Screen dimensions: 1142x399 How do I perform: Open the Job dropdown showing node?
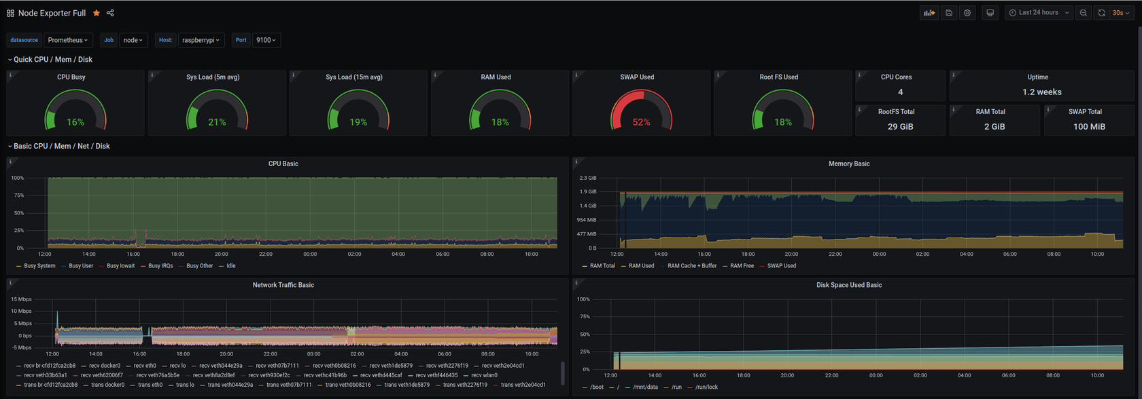[x=133, y=40]
